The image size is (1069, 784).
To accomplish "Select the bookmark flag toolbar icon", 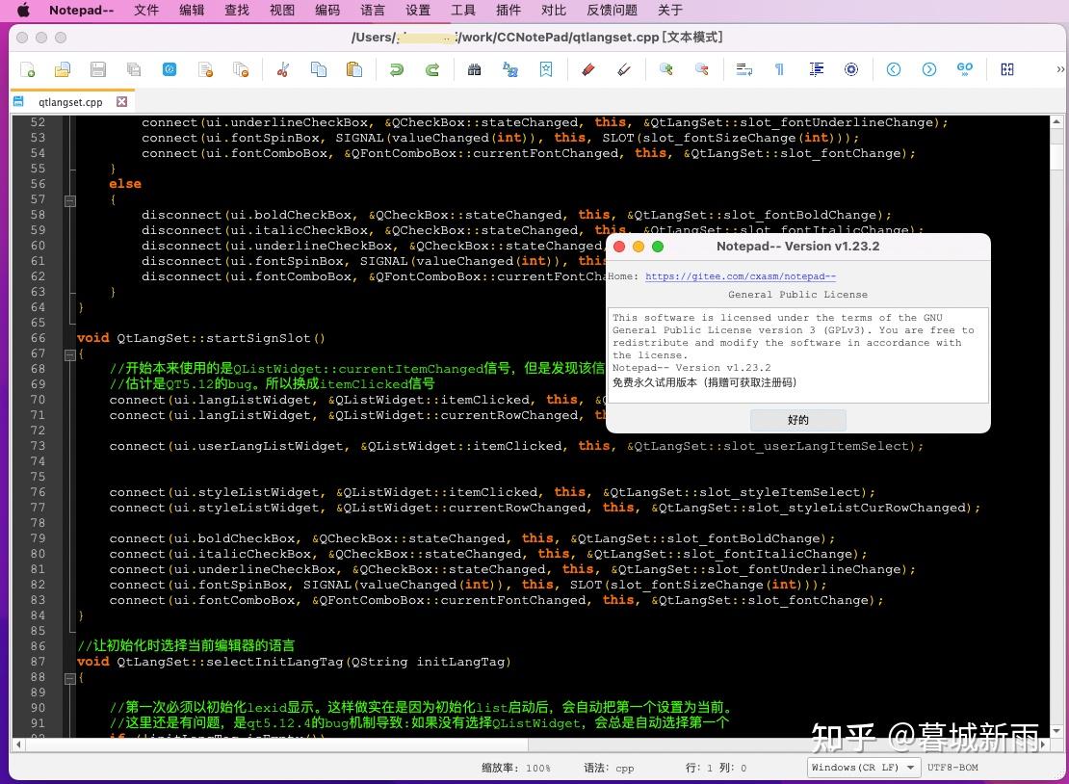I will 546,69.
